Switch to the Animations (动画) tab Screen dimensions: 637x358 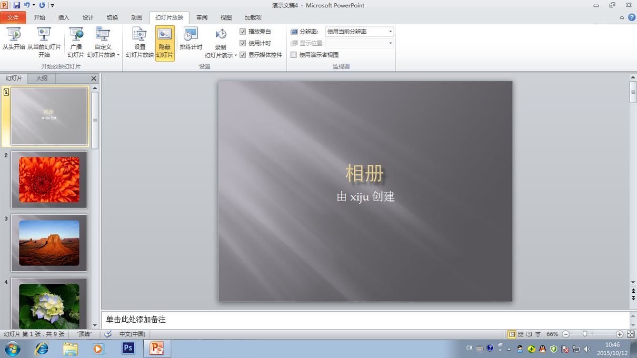pos(136,17)
